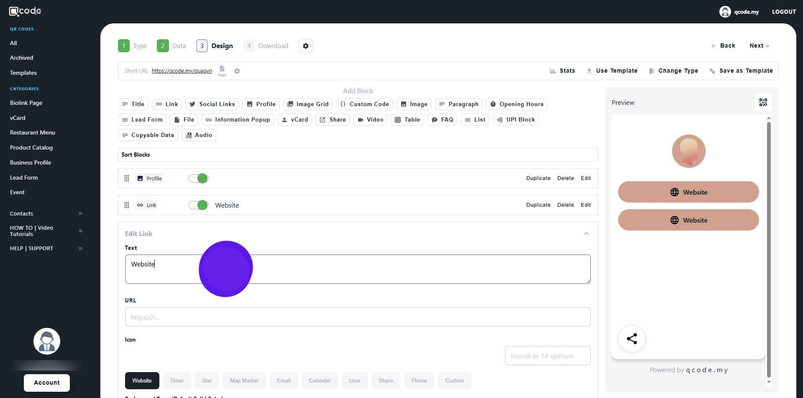Copy the short URL
Screen dimensions: 803x398
click(x=222, y=70)
